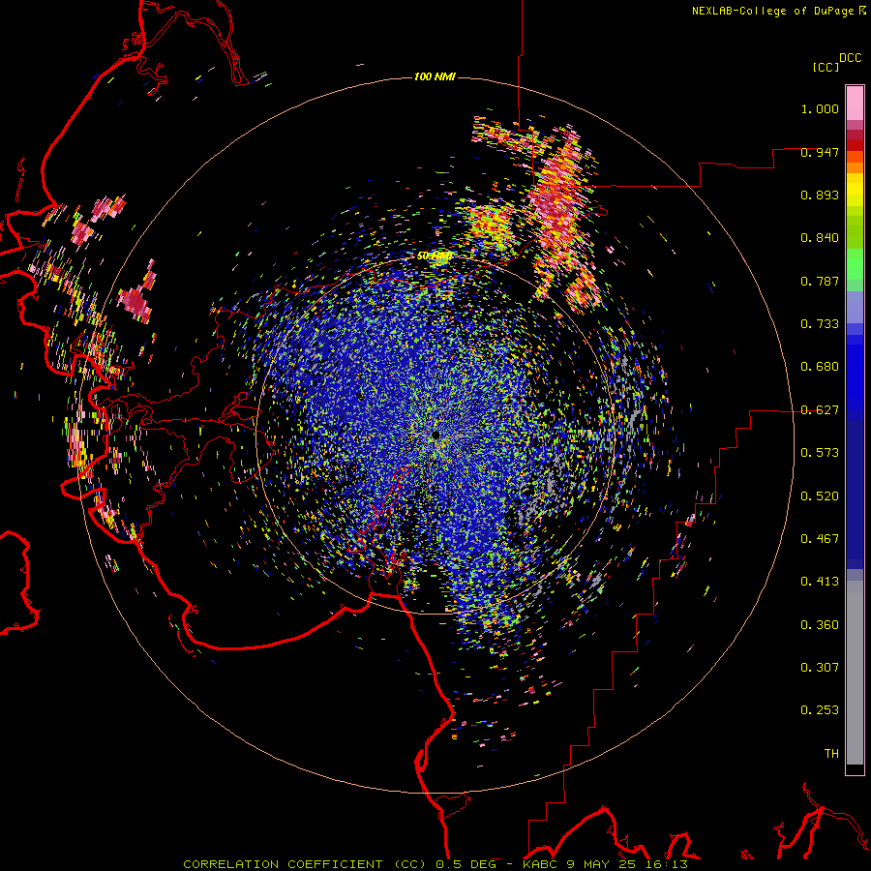Click the 0.253 scale value

pos(820,710)
